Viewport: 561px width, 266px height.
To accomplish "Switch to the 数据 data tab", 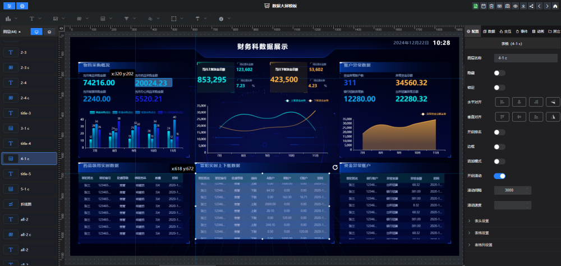I will pos(489,31).
